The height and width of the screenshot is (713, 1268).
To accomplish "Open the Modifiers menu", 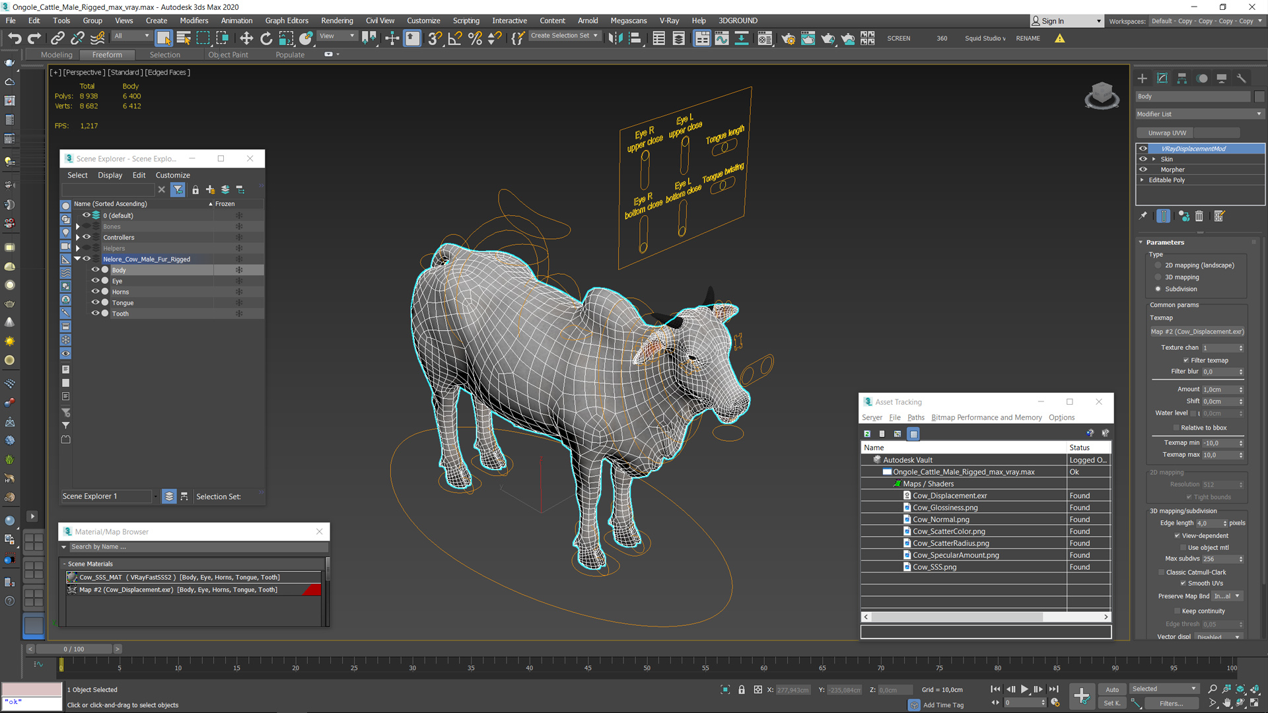I will (194, 20).
